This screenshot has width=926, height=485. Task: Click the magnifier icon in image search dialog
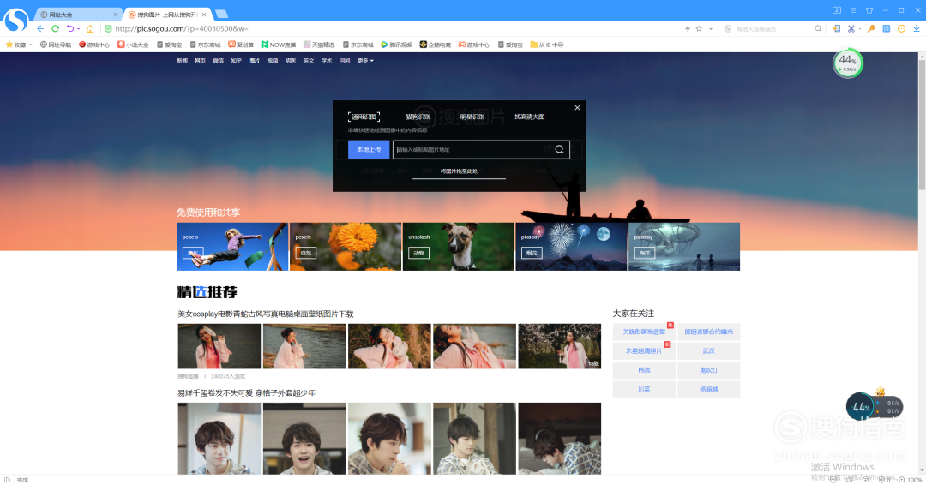tap(559, 150)
